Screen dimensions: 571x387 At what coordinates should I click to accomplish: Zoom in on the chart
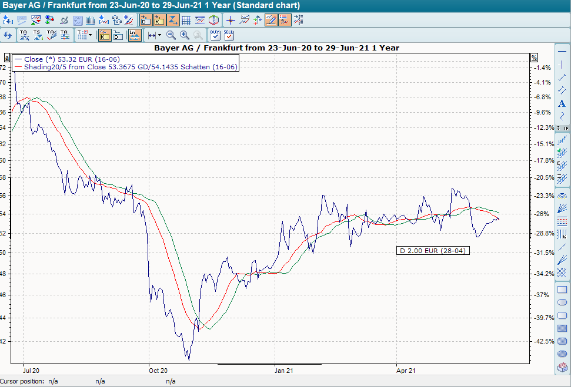click(183, 35)
